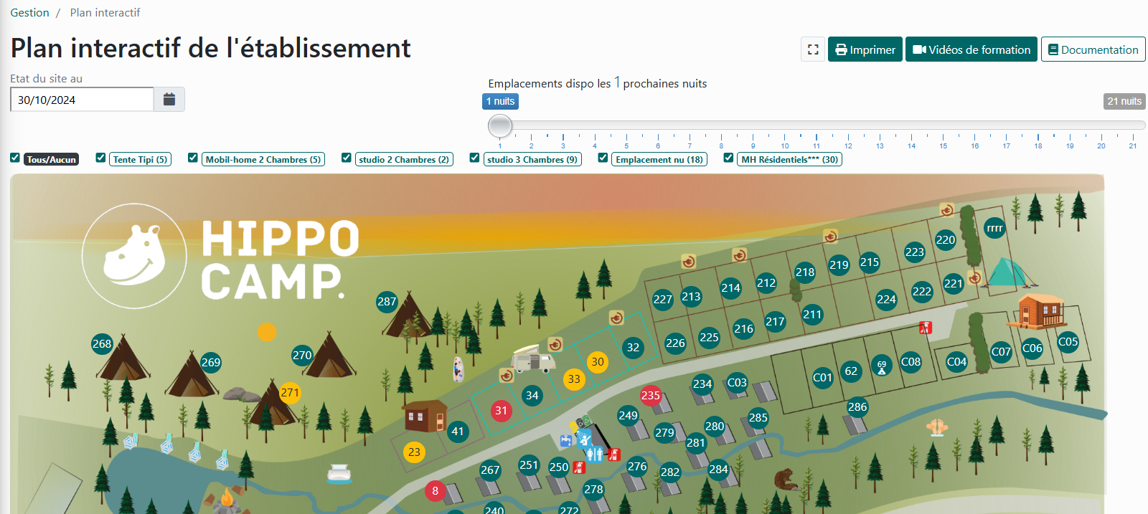1148x514 pixels.
Task: Click chalet marker C07
Action: coord(1001,352)
